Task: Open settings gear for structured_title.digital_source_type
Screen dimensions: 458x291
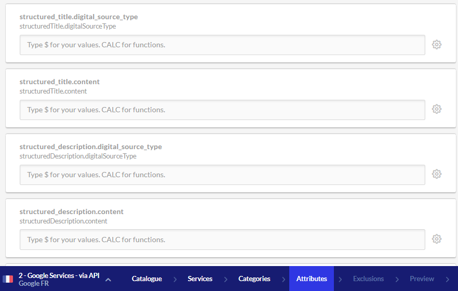Action: (x=437, y=45)
